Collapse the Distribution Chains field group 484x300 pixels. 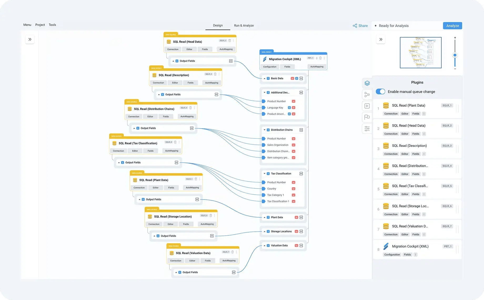(264, 130)
